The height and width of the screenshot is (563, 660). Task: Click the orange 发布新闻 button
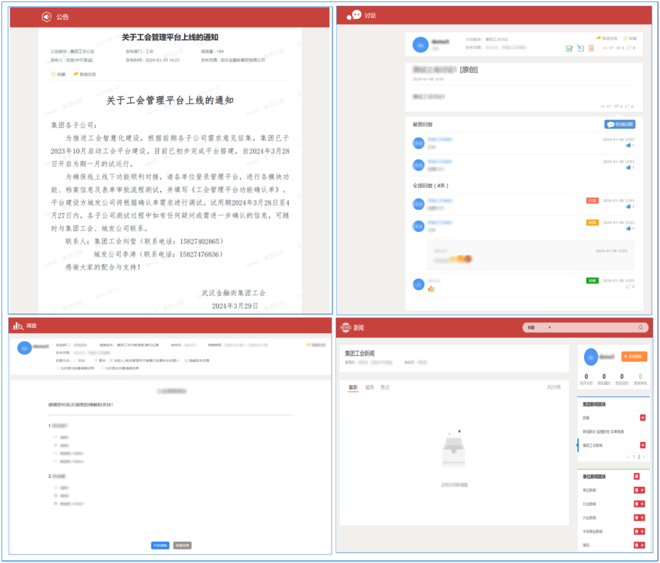pyautogui.click(x=633, y=356)
